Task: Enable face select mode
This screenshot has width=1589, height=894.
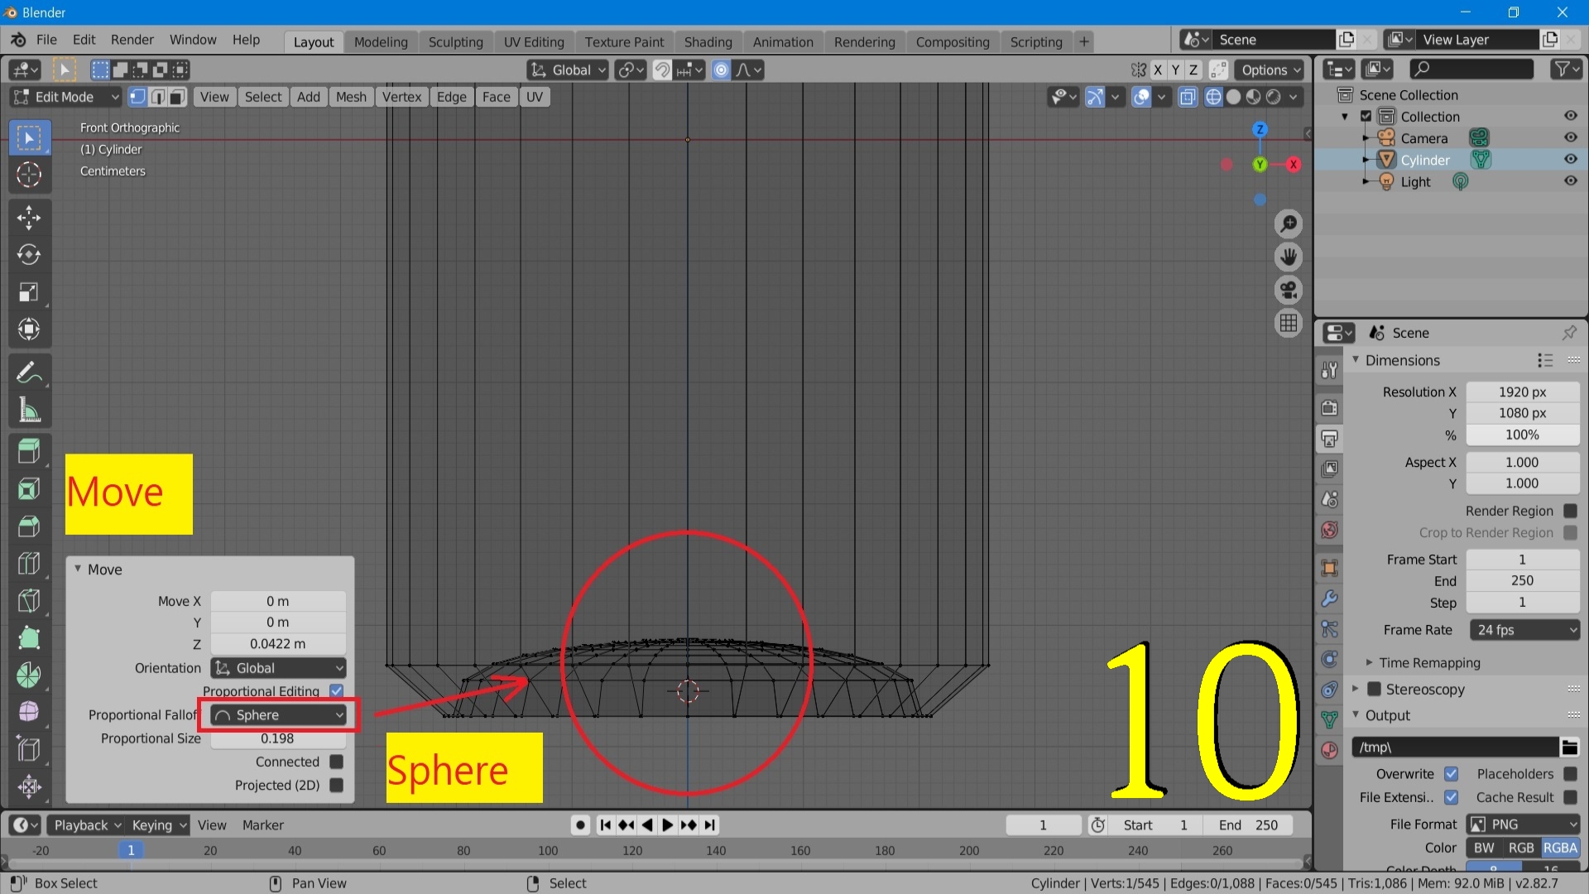Action: coord(177,97)
